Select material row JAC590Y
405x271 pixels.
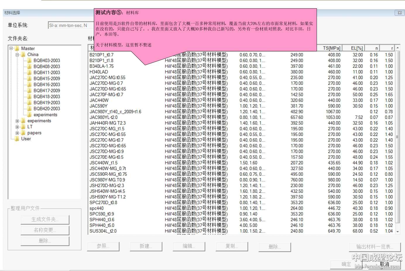tap(99, 106)
